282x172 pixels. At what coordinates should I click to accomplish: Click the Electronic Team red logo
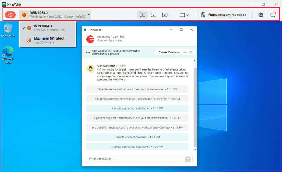click(90, 39)
